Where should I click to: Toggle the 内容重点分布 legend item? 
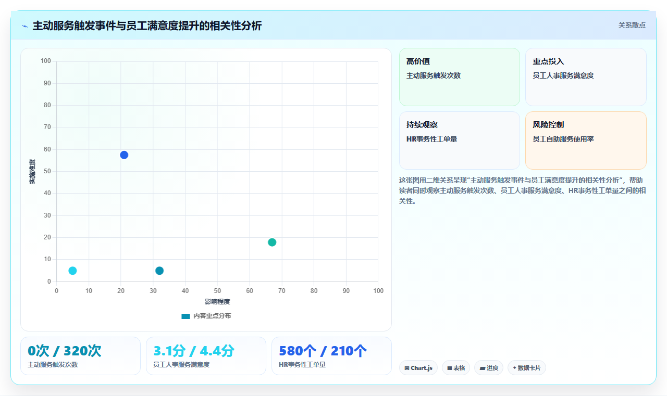point(206,316)
